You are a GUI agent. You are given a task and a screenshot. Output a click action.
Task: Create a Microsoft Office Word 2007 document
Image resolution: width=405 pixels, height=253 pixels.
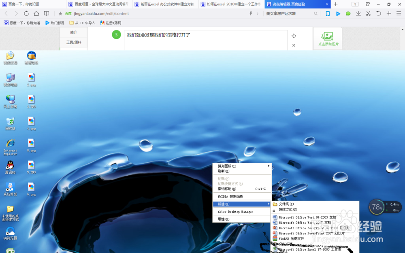[x=315, y=223]
